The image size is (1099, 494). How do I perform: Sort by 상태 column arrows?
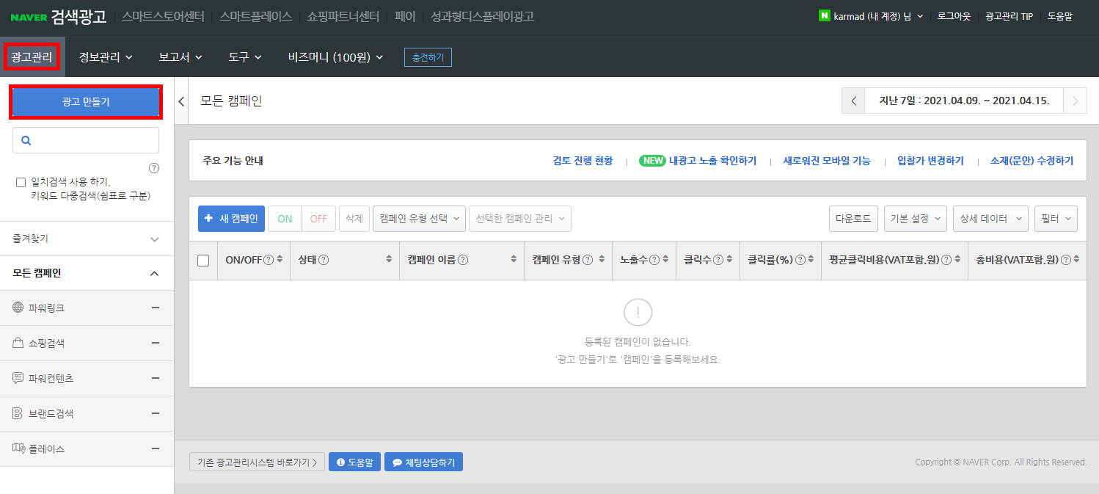point(389,259)
